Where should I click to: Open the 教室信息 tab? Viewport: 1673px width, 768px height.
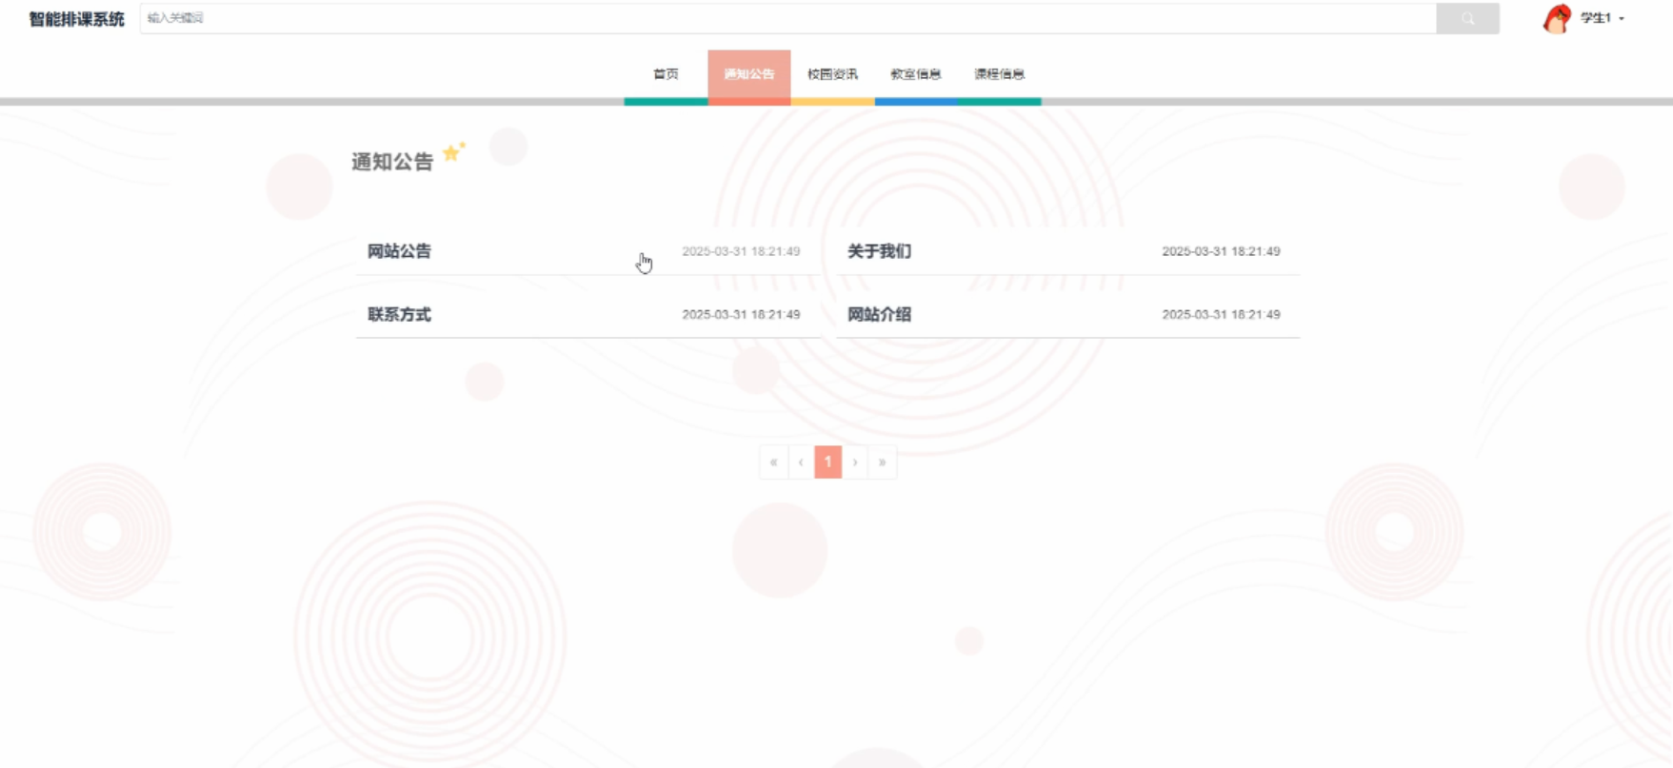tap(916, 74)
